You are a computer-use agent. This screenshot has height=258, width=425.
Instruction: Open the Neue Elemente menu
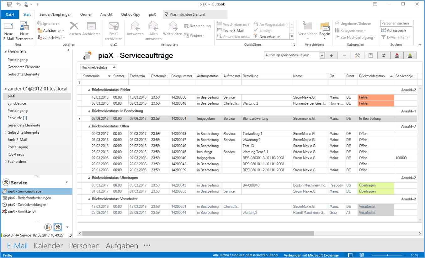(x=24, y=31)
